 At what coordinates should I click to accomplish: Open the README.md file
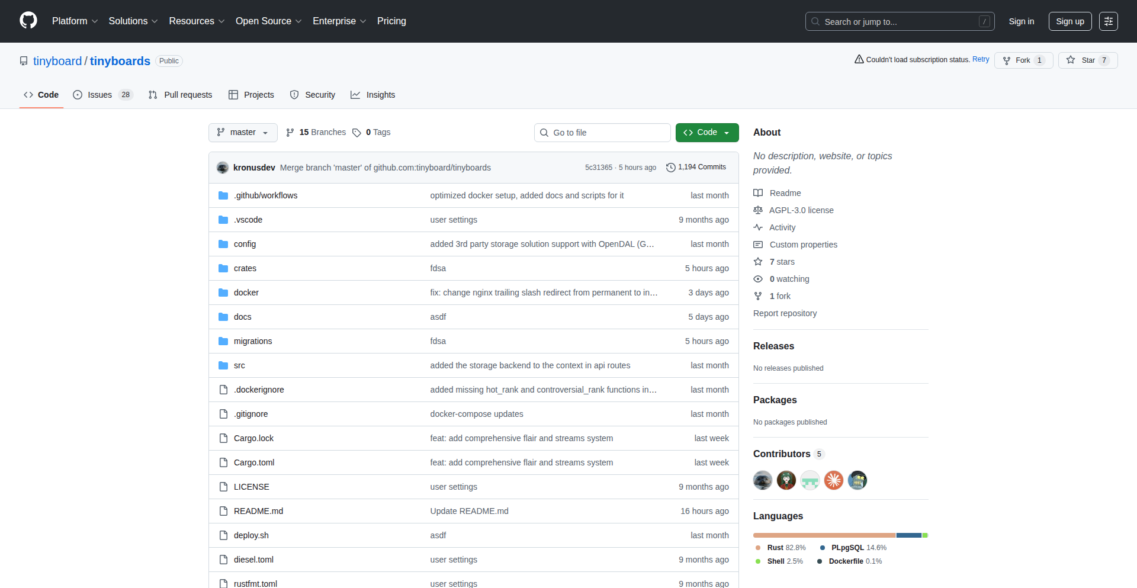pos(258,511)
